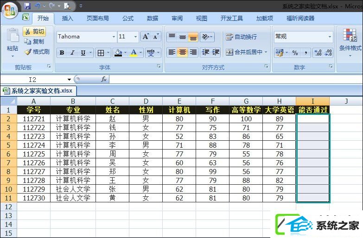Open the 数据 ribbon tab
This screenshot has width=363, height=238.
(153, 18)
